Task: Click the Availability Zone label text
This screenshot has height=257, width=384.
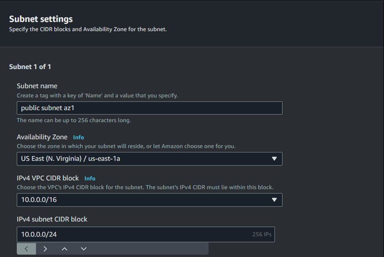Action: 42,137
